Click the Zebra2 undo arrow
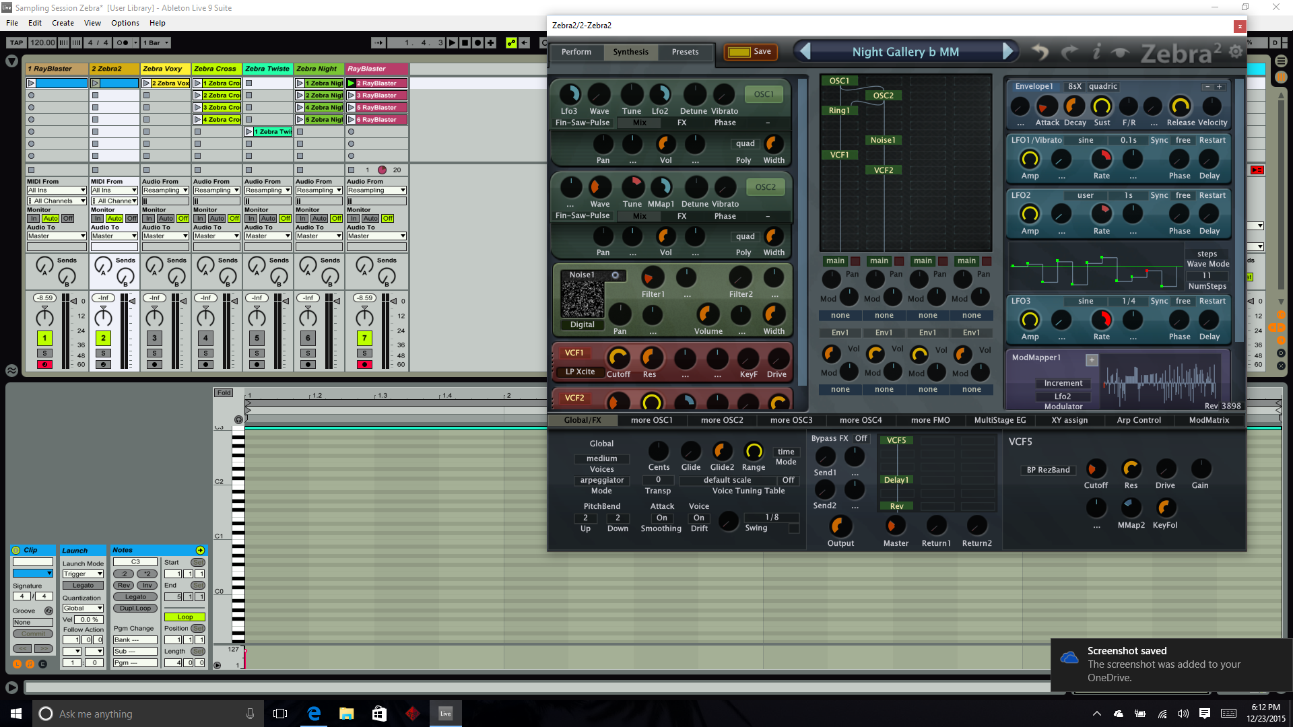The image size is (1293, 727). tap(1040, 52)
